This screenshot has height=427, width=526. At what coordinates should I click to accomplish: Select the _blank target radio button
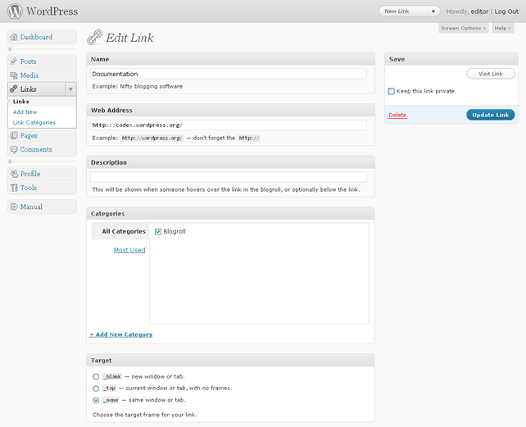point(96,377)
